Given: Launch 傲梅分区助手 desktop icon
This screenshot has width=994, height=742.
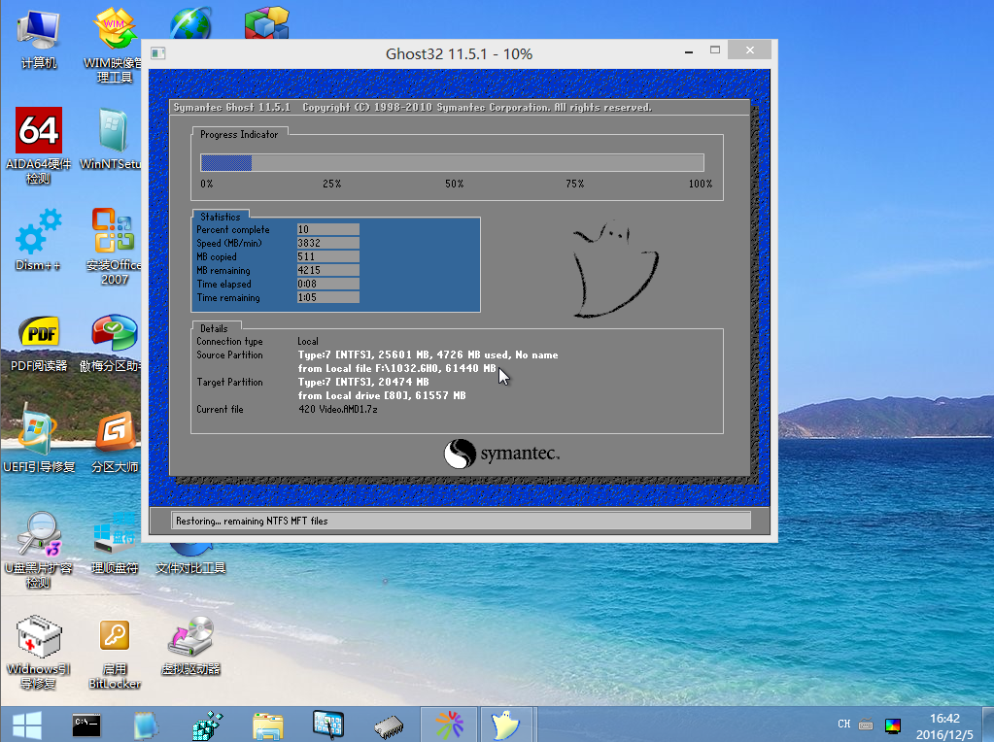Looking at the screenshot, I should click(113, 342).
